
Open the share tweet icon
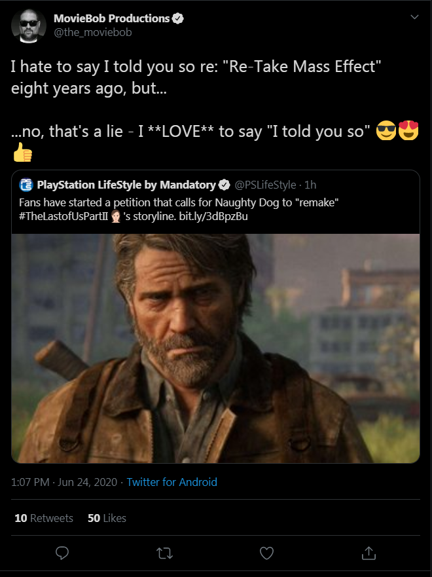point(369,553)
